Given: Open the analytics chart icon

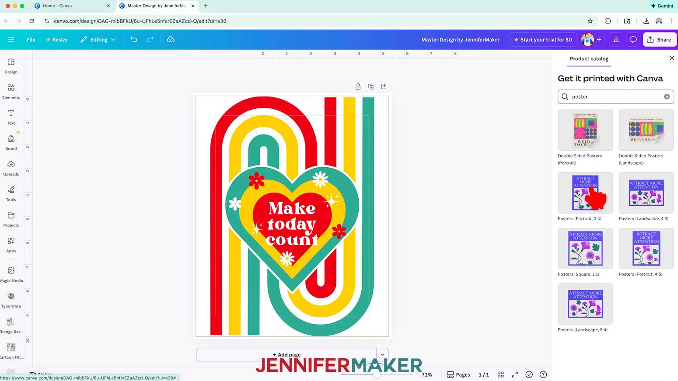Looking at the screenshot, I should pos(616,39).
